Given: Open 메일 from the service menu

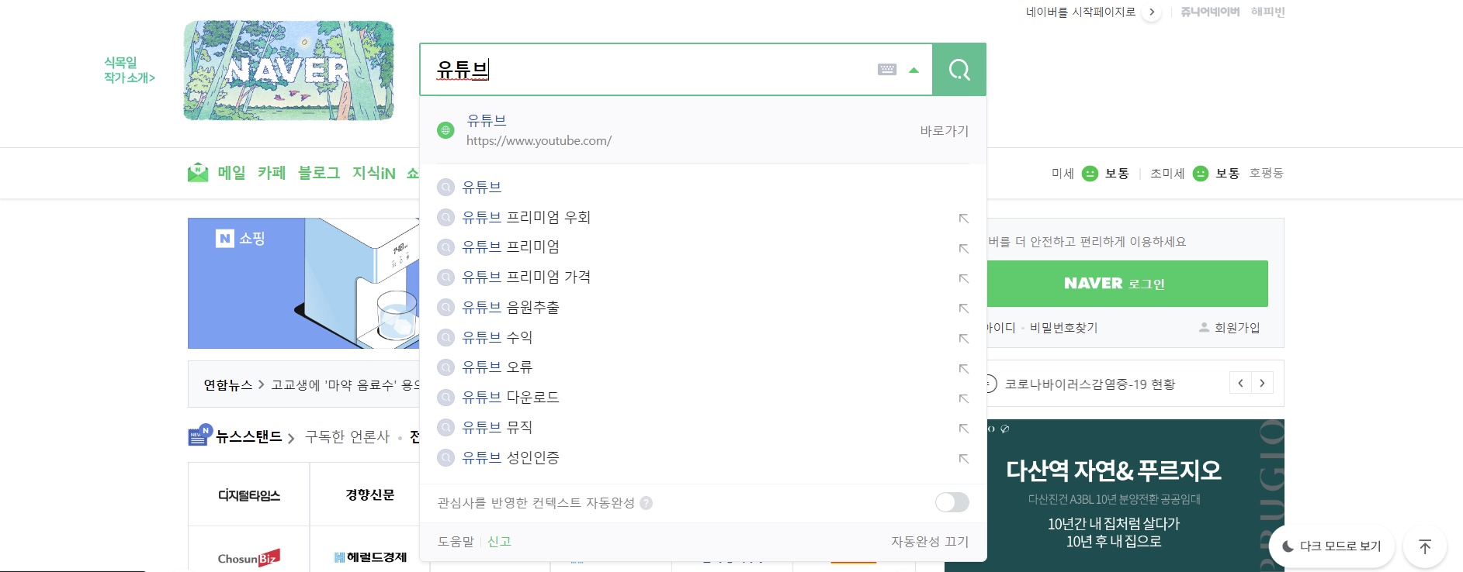Looking at the screenshot, I should coord(231,173).
